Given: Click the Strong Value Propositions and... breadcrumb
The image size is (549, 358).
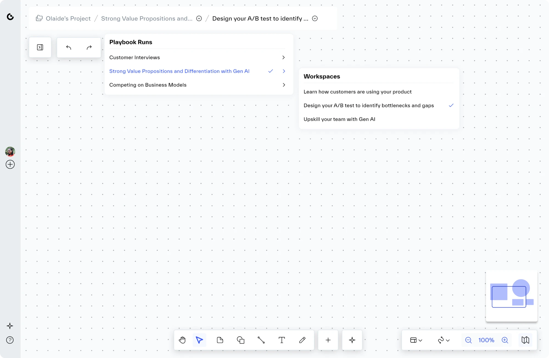Looking at the screenshot, I should point(147,18).
